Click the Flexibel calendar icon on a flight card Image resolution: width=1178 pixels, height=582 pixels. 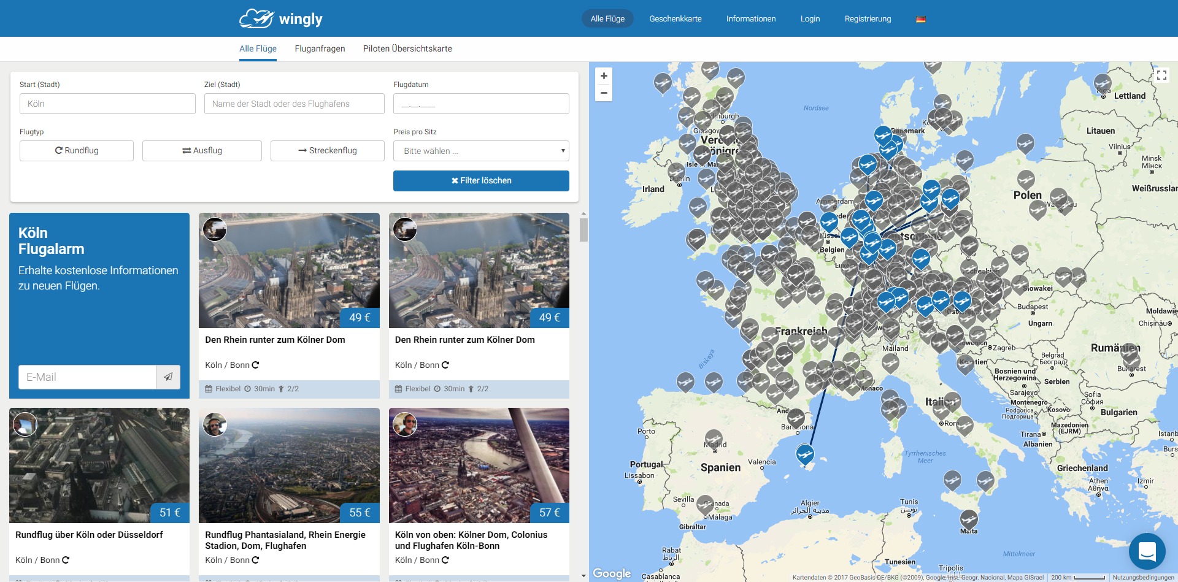210,388
